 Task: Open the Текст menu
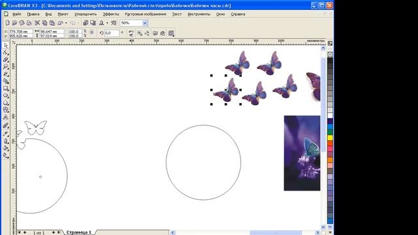[177, 14]
